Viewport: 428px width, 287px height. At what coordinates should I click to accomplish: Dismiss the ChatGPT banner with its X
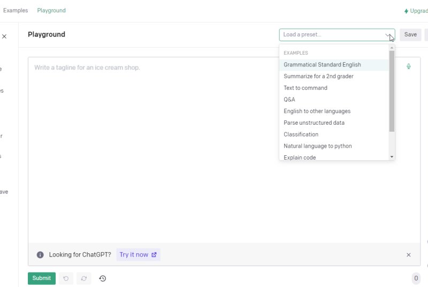pyautogui.click(x=408, y=255)
